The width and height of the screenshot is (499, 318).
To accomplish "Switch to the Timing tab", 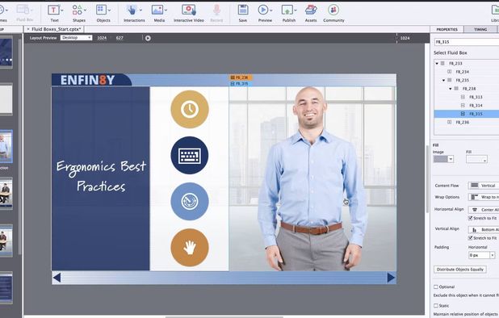I will tap(480, 29).
